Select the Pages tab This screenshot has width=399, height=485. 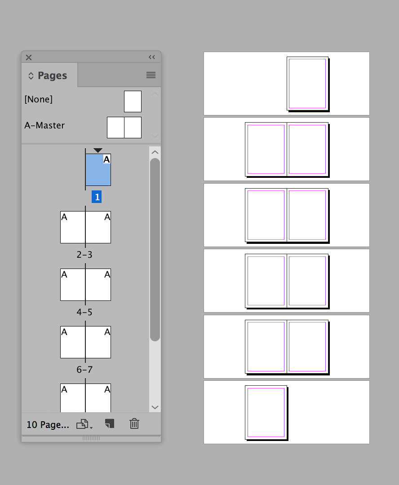pos(52,75)
